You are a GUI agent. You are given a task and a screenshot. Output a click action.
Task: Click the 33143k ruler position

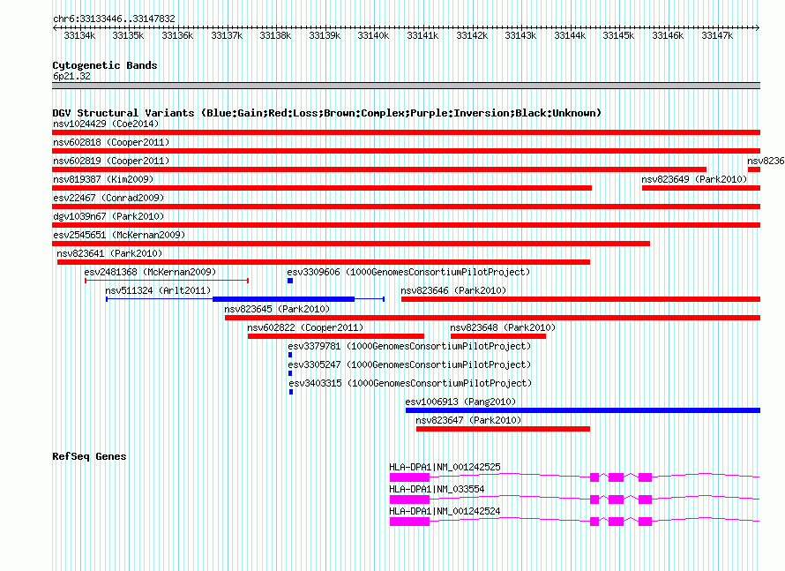click(x=520, y=35)
